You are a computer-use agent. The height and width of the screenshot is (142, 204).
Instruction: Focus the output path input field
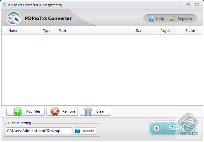39,131
